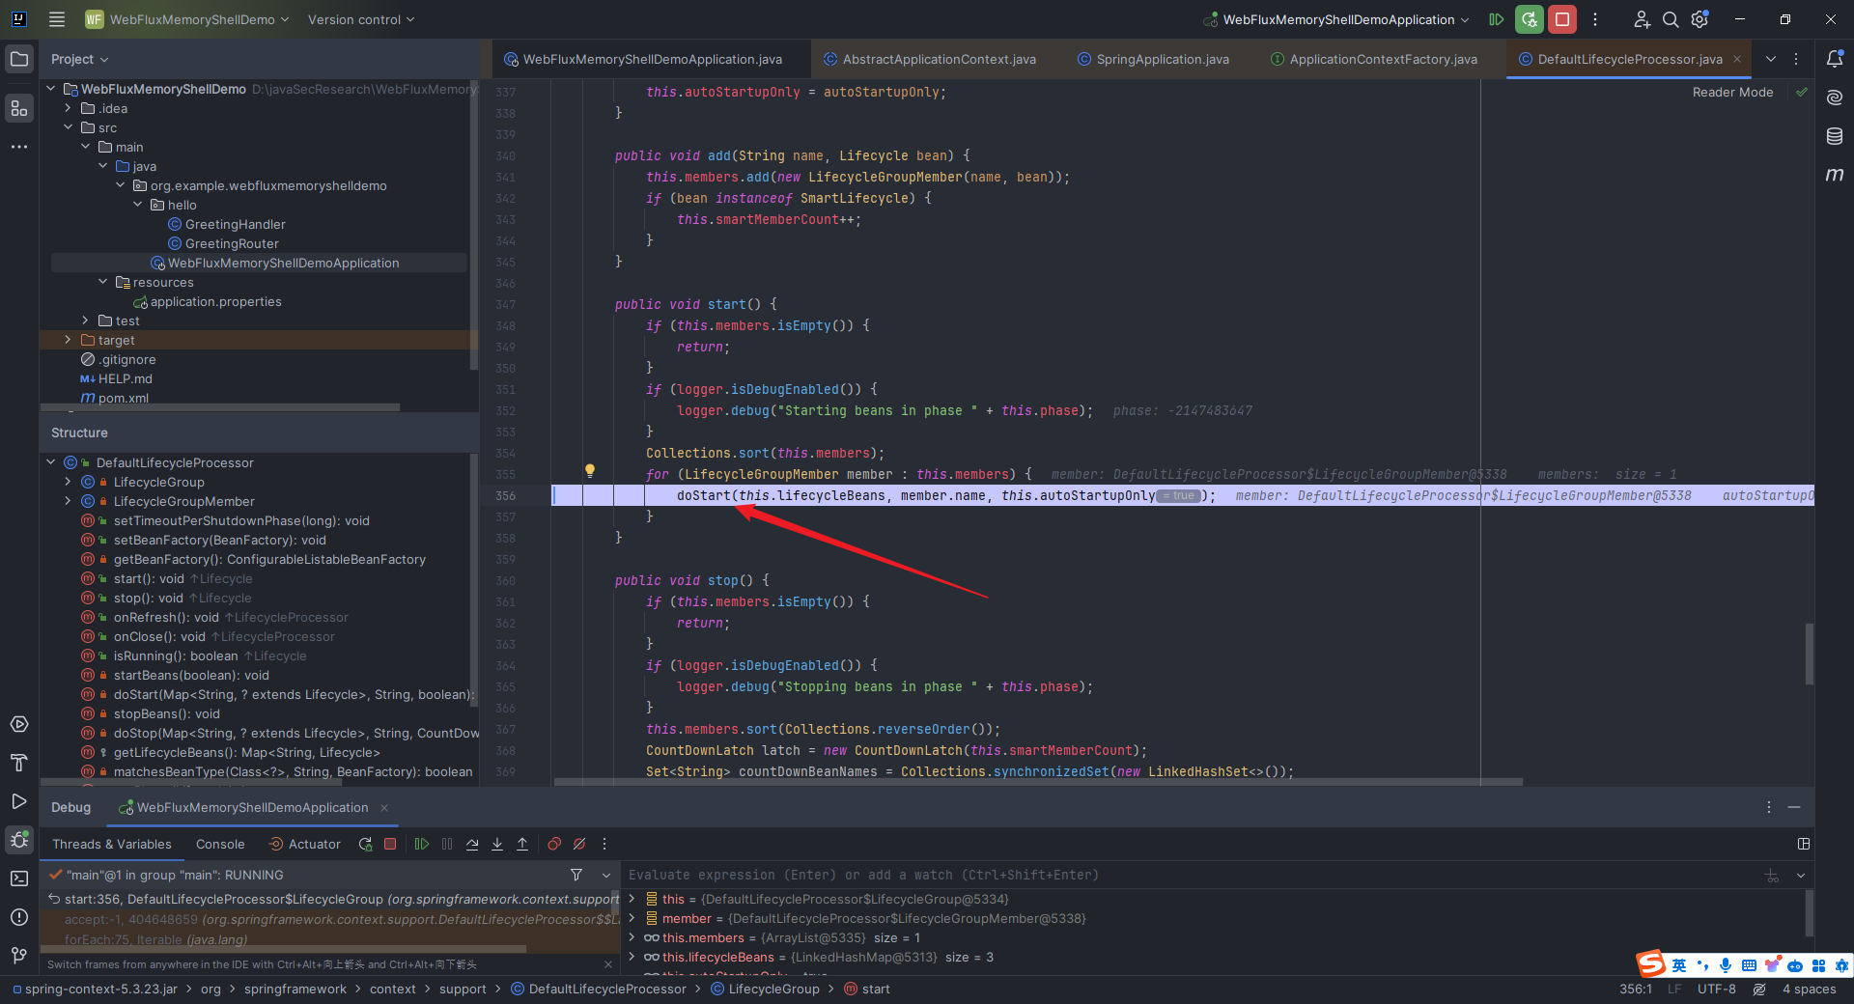Expand LifecycleGroup in Structure panel
Viewport: 1854px width, 1004px height.
[69, 482]
